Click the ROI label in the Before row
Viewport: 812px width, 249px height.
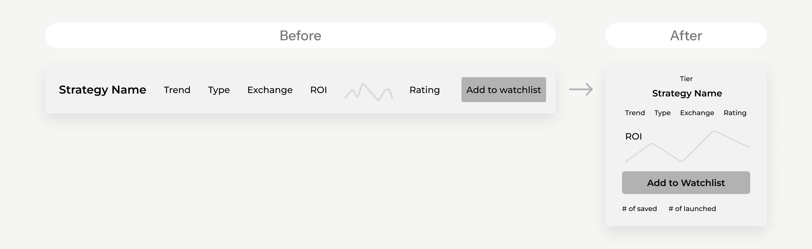(x=318, y=90)
